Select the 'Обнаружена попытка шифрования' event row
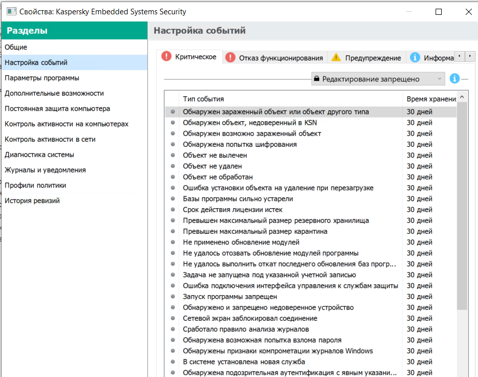The image size is (478, 377). [240, 144]
